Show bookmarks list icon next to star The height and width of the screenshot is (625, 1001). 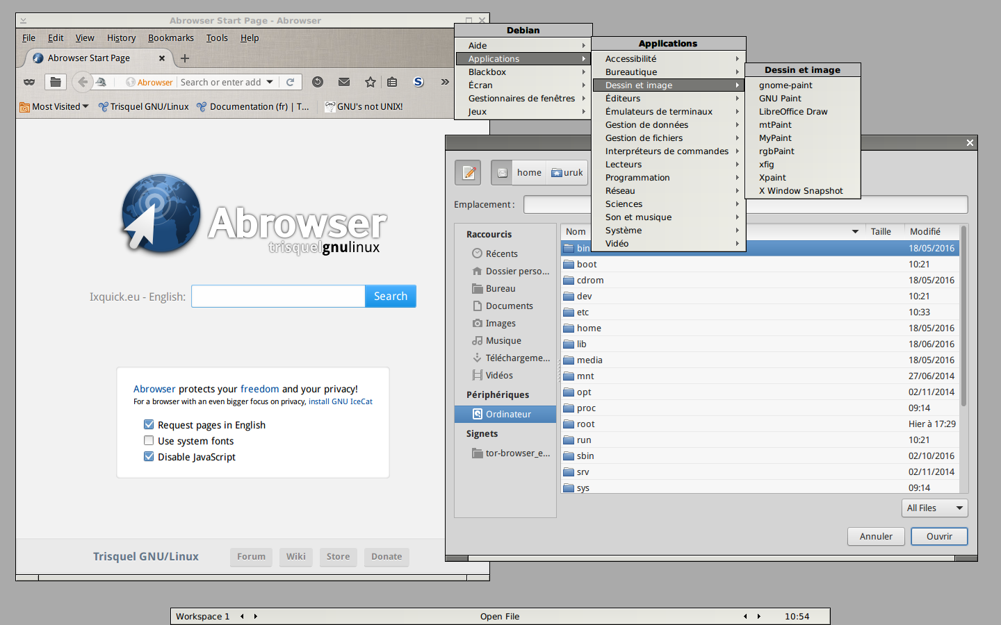[392, 82]
